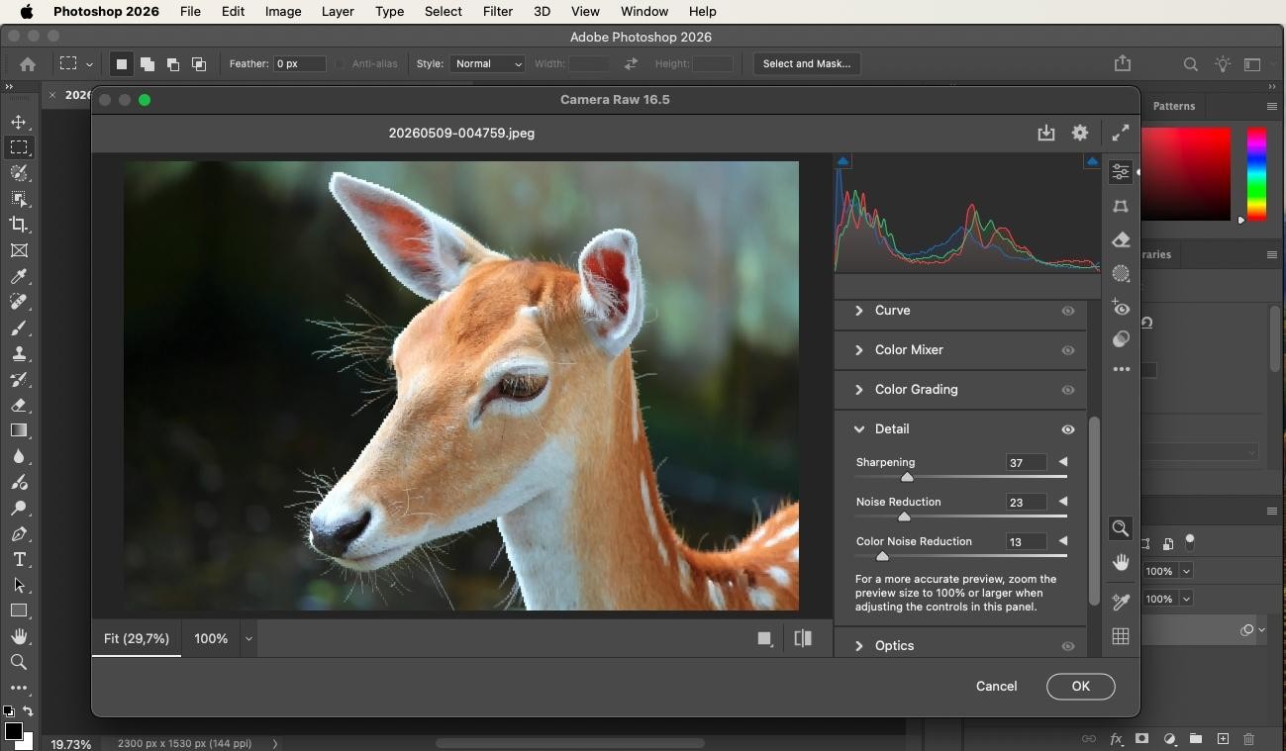
Task: Click the Sharpening slider handle
Action: [907, 477]
